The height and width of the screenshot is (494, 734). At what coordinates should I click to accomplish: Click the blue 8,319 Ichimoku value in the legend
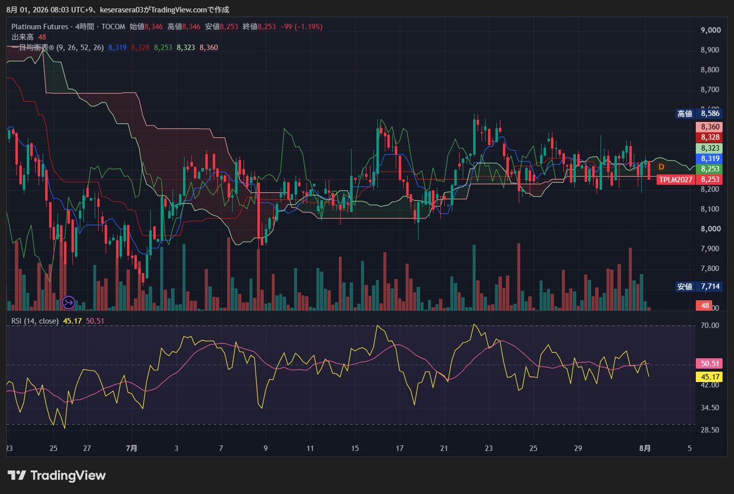point(118,48)
